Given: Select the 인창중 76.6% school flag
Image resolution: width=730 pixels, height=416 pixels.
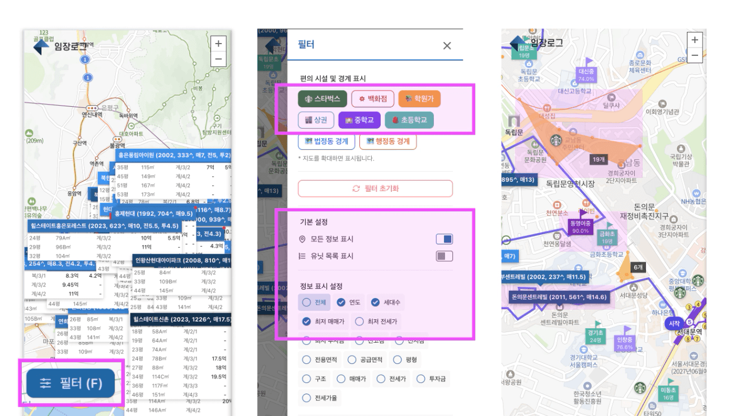Looking at the screenshot, I should (x=624, y=343).
